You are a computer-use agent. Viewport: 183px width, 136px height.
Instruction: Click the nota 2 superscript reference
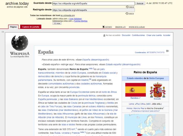(91, 68)
